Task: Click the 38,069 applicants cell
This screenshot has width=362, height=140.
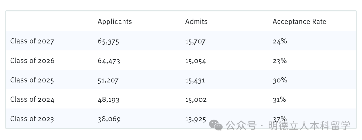Action: coord(109,119)
